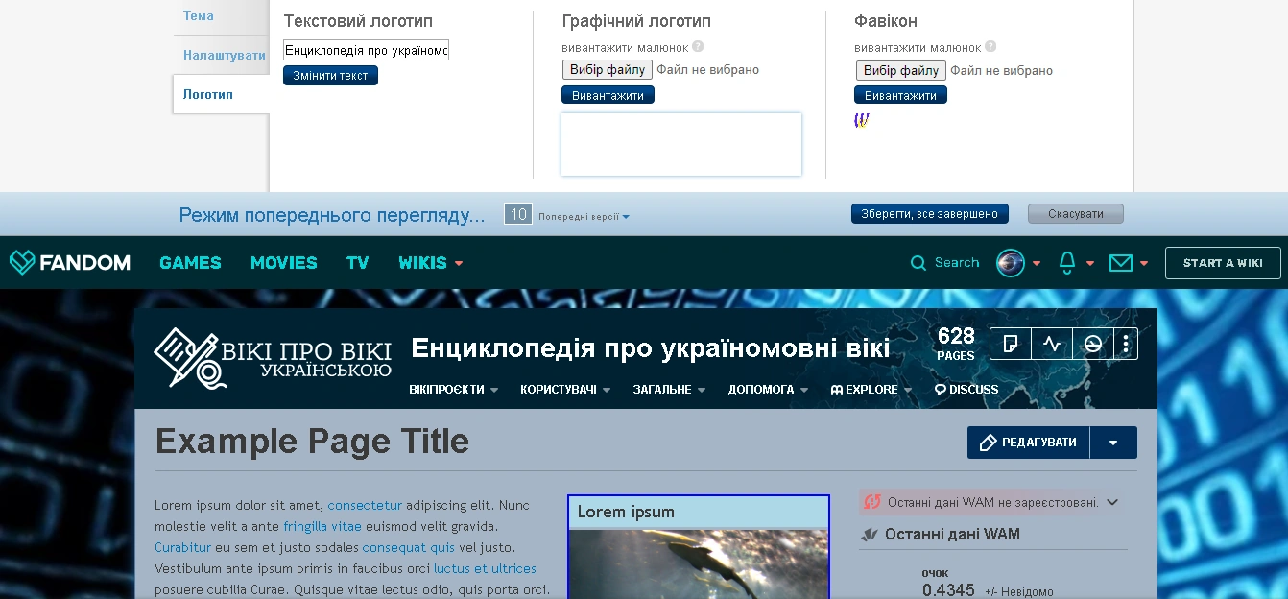
Task: Follow the fringilla vitae link
Action: coord(322,526)
